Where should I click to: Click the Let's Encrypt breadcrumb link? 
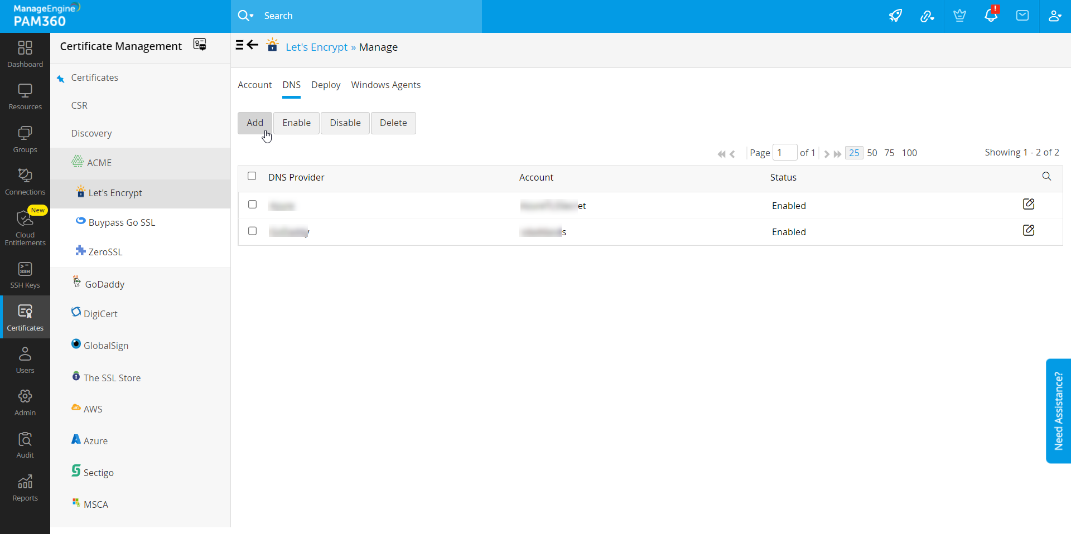[x=316, y=47]
